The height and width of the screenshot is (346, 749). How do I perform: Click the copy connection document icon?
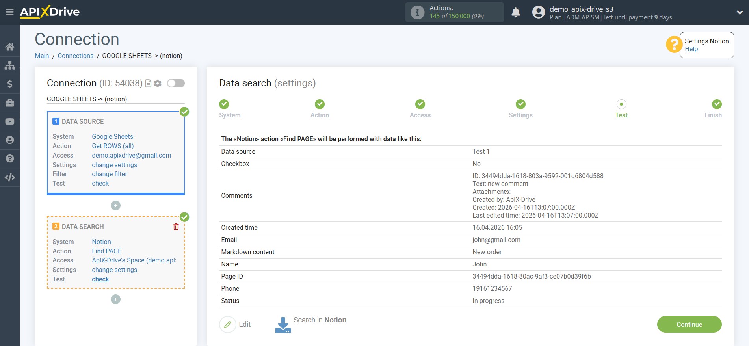[148, 84]
